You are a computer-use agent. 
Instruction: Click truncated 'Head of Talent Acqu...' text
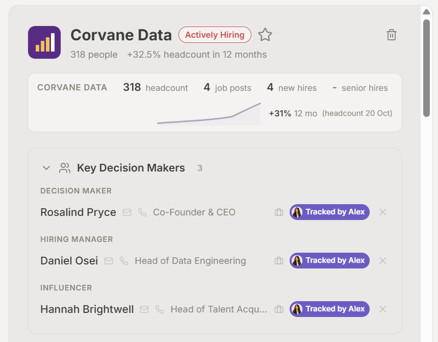pyautogui.click(x=219, y=309)
